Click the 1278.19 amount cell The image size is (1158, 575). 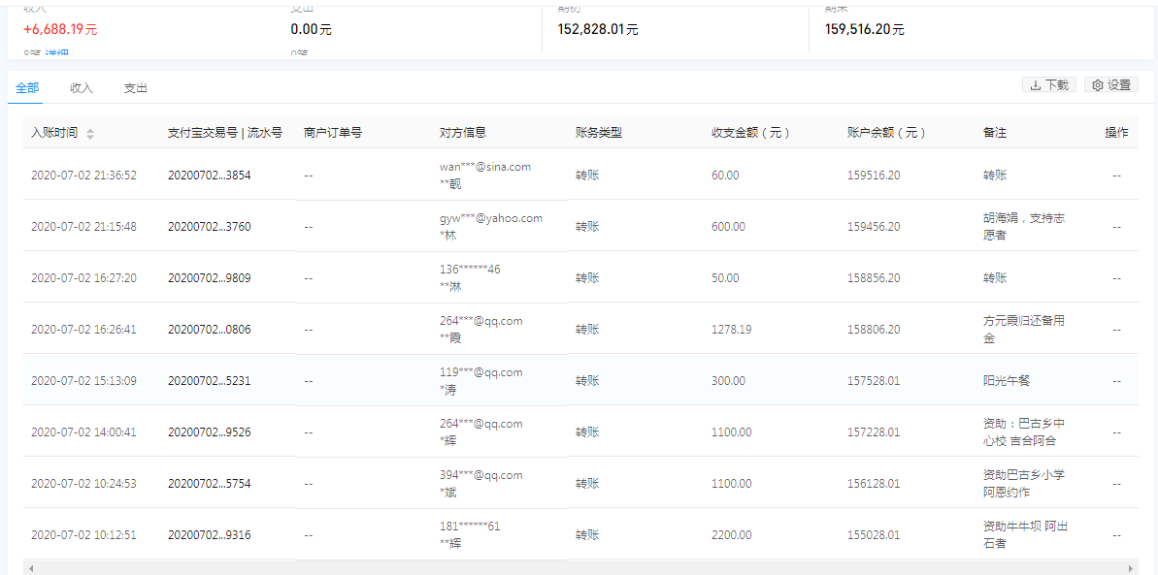[731, 330]
